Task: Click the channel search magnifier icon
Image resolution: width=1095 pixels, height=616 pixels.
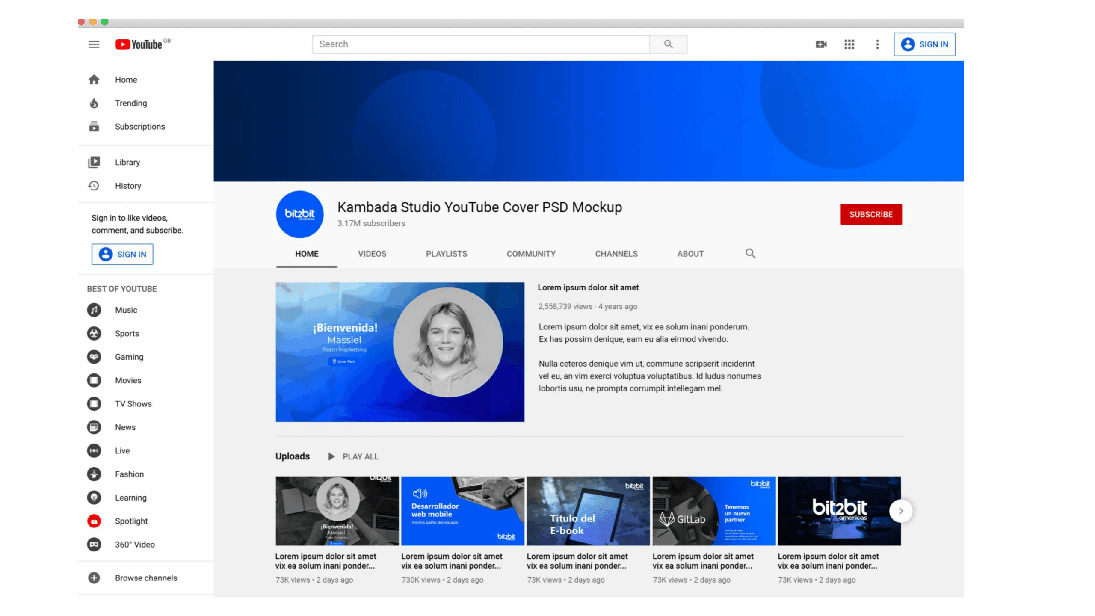Action: tap(750, 254)
